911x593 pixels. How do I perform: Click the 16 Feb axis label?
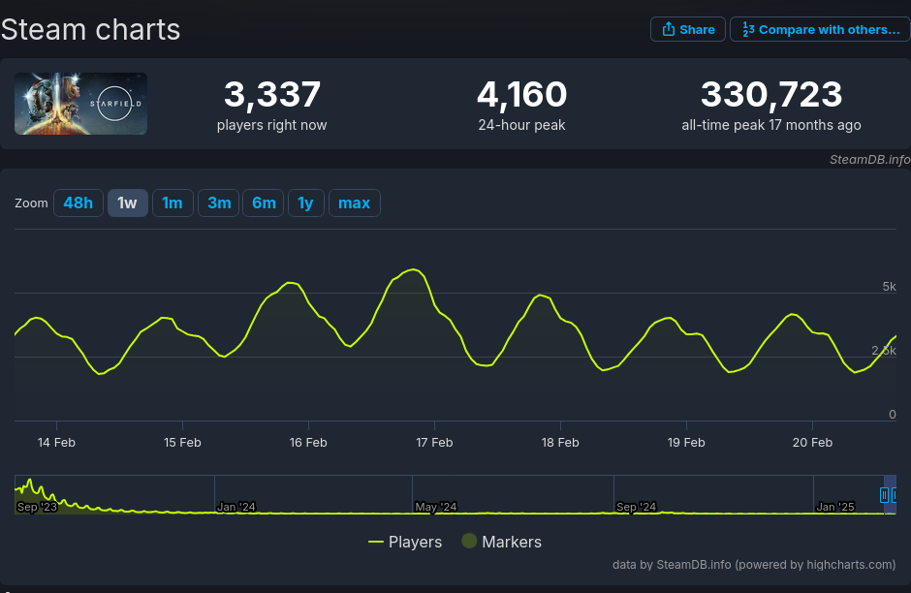coord(308,443)
